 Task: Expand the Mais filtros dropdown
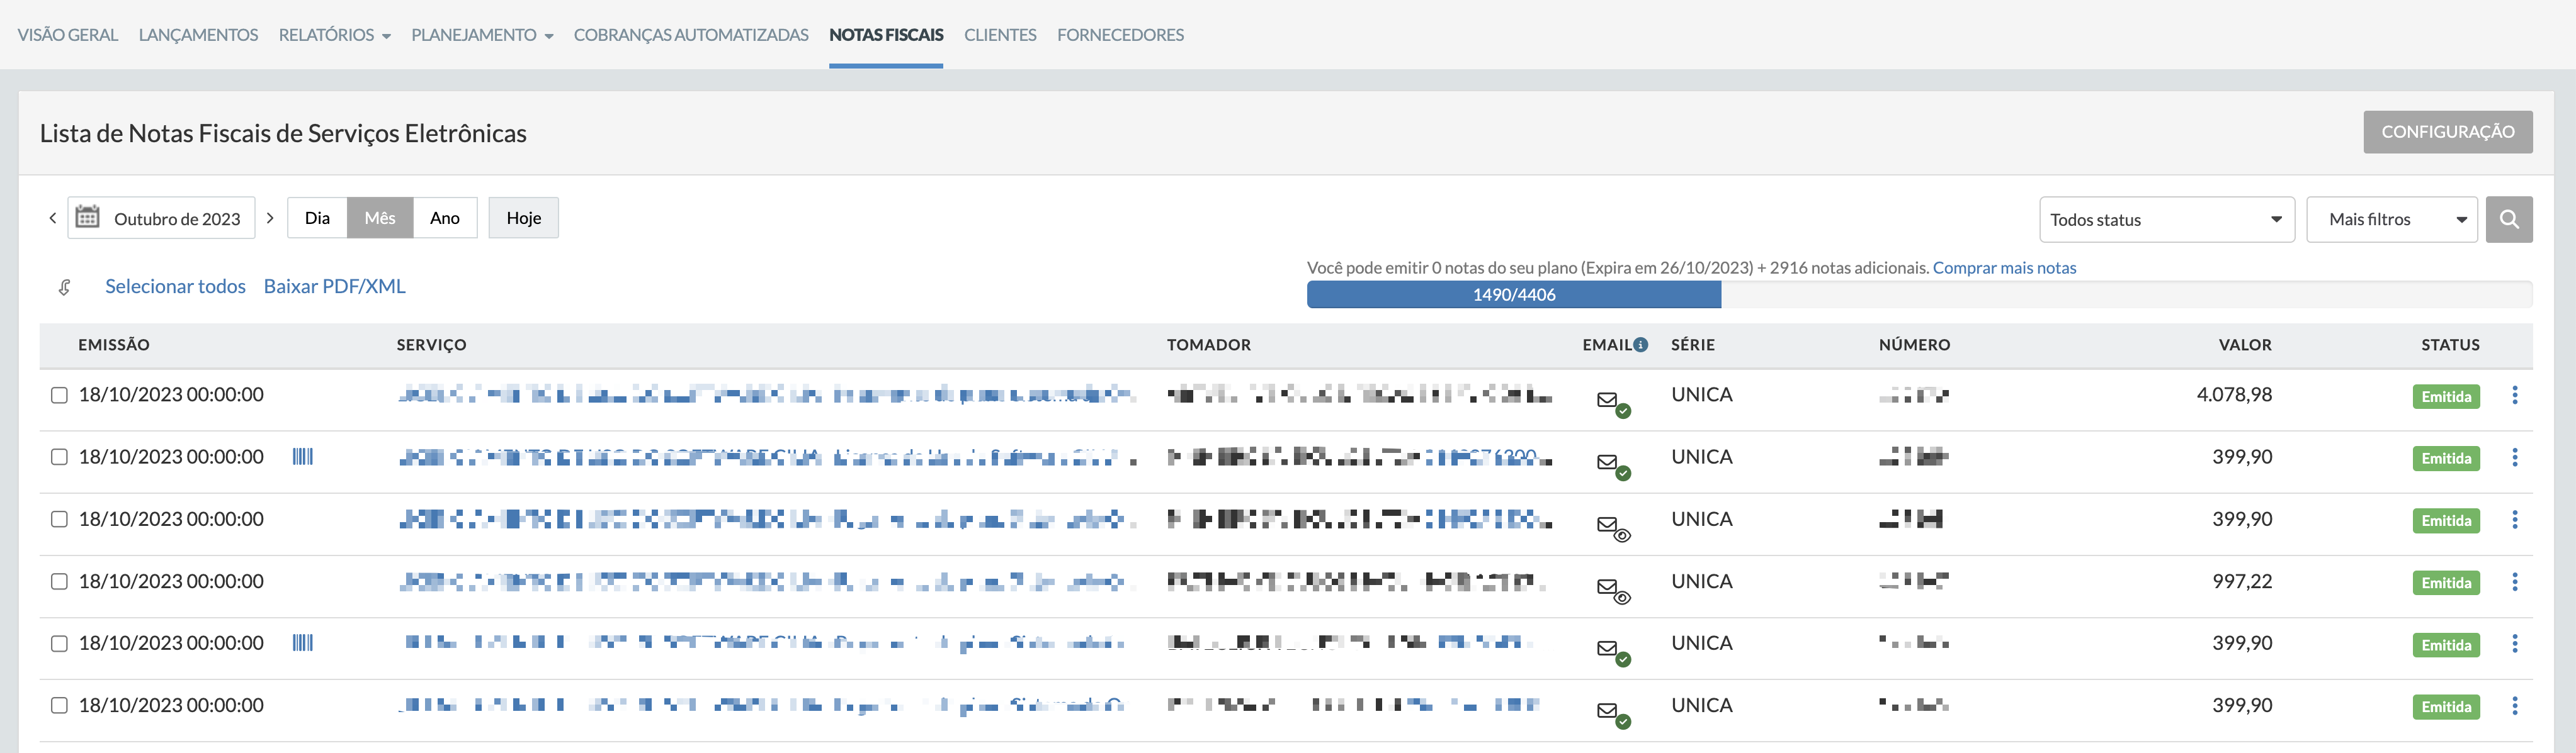pyautogui.click(x=2391, y=220)
